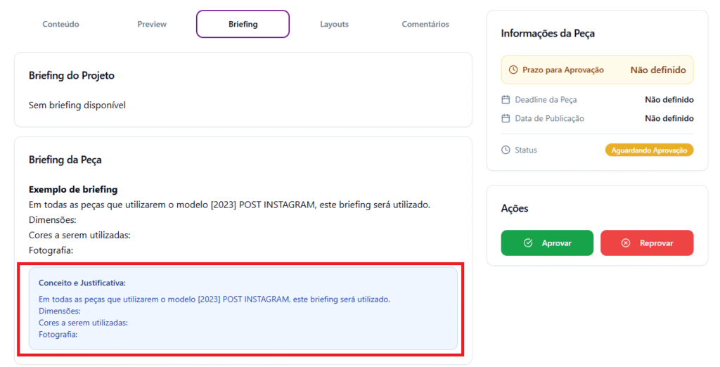Click the Conceito e Justificativa heading
The height and width of the screenshot is (367, 720).
[x=82, y=283]
